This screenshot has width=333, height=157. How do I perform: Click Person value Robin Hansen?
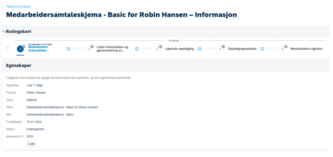[x=36, y=93]
